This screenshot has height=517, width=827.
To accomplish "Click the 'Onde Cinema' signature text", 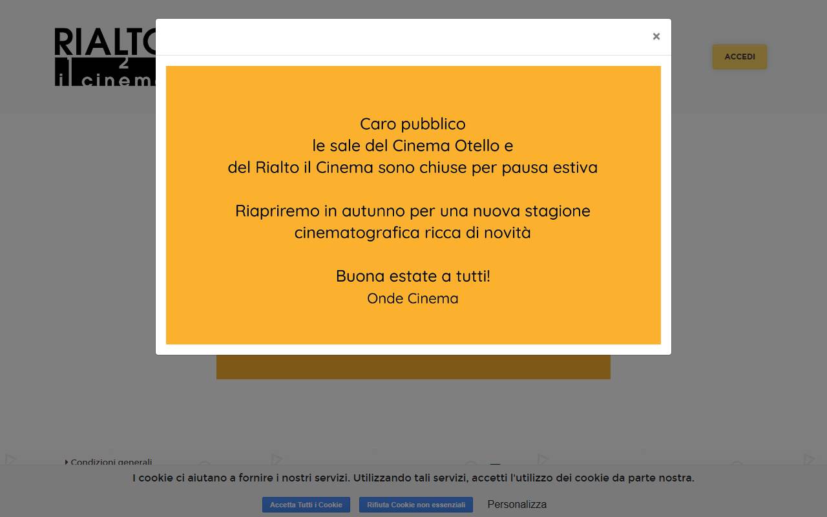I will 413,299.
